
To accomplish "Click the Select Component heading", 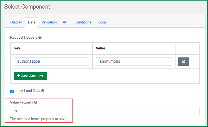I will click(27, 7).
